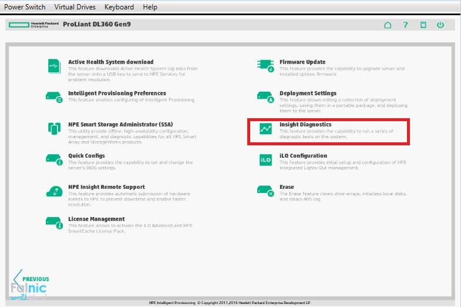The image size is (461, 307).
Task: Click the Firmware Update chip icon
Action: (265, 65)
